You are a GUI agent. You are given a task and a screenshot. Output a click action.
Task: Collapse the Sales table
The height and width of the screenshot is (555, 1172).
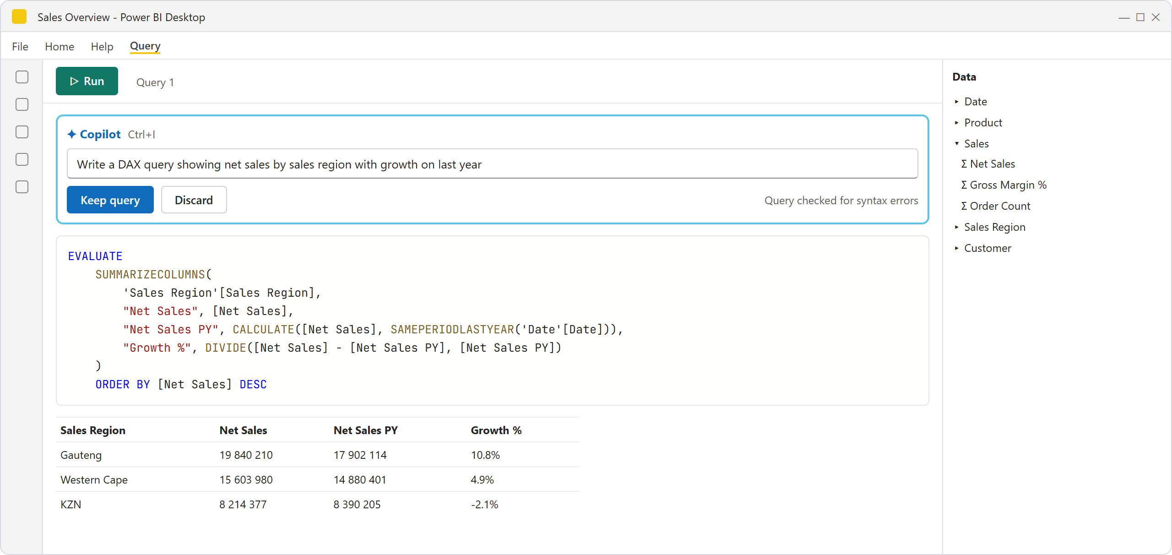956,144
